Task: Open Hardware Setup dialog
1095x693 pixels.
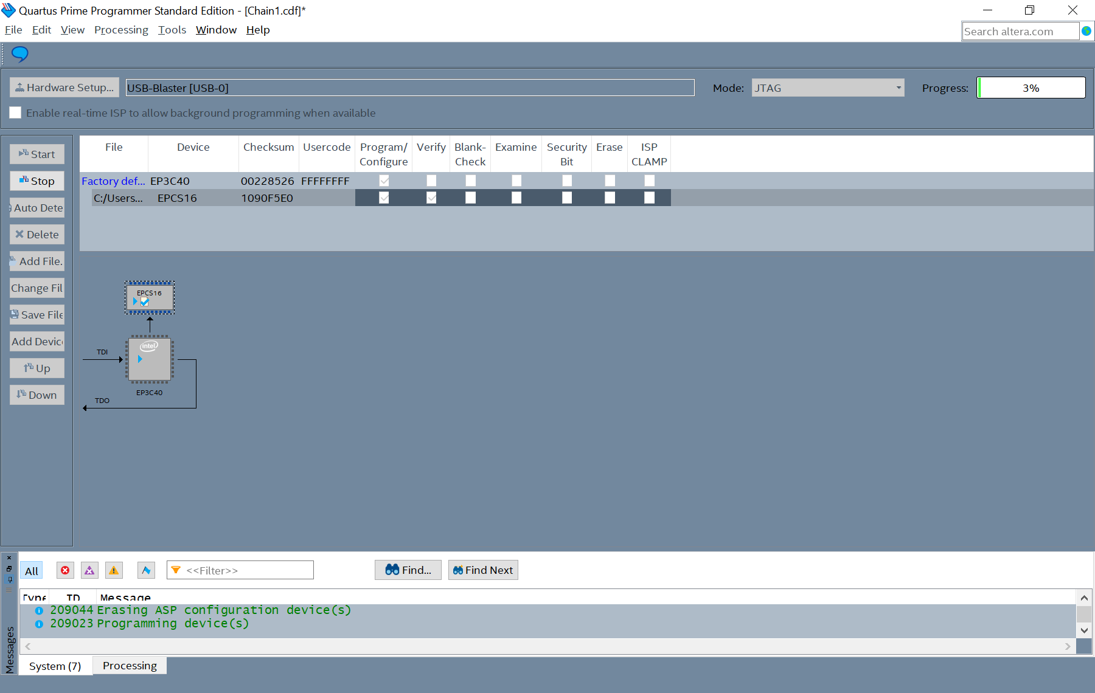Action: click(x=64, y=88)
